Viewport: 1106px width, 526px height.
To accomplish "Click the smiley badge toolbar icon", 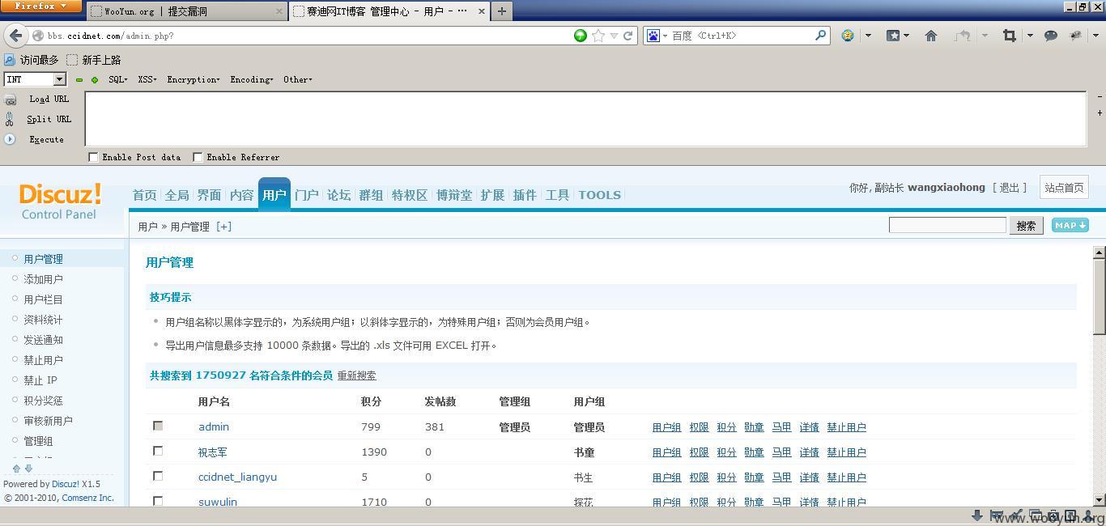I will (x=848, y=36).
